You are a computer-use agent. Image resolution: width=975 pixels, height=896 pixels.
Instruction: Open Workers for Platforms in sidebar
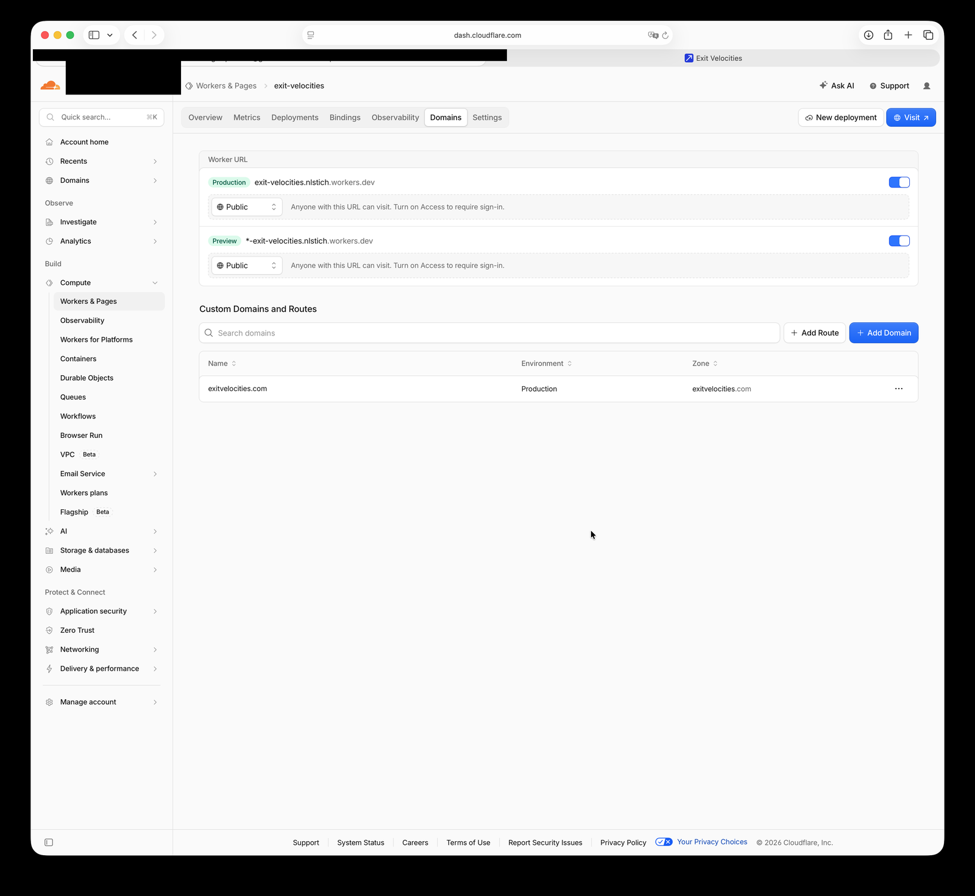point(96,339)
